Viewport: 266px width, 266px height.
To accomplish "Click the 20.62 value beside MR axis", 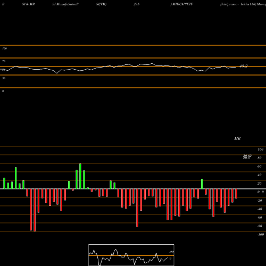I will click(247, 155).
